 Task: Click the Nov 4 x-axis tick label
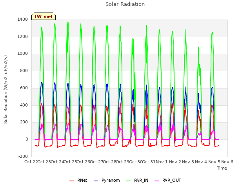click(201, 162)
